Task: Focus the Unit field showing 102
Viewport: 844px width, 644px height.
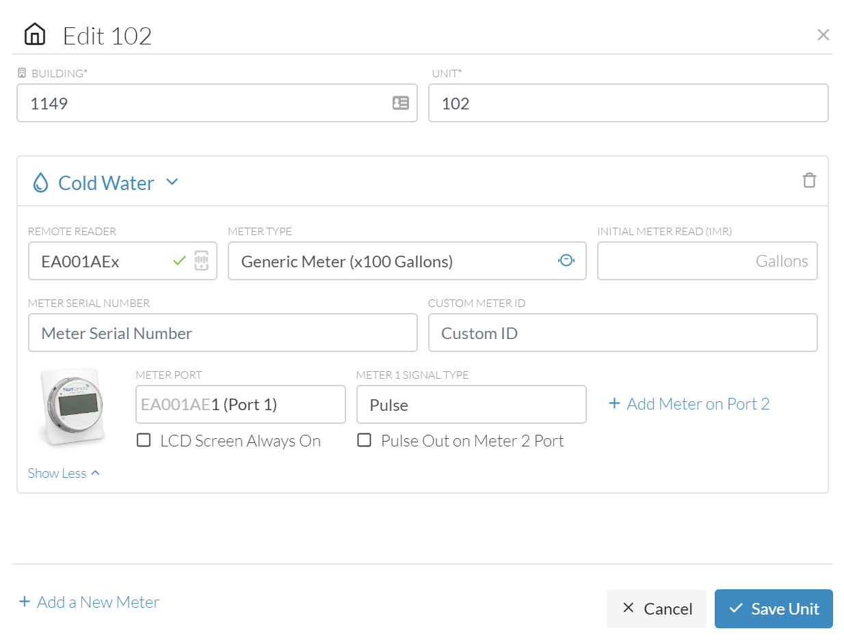Action: 628,103
